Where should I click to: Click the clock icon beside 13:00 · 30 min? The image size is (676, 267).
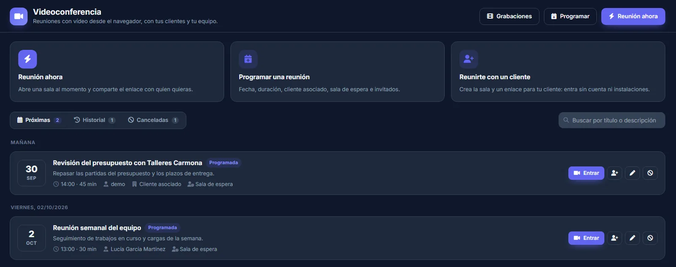pos(56,249)
